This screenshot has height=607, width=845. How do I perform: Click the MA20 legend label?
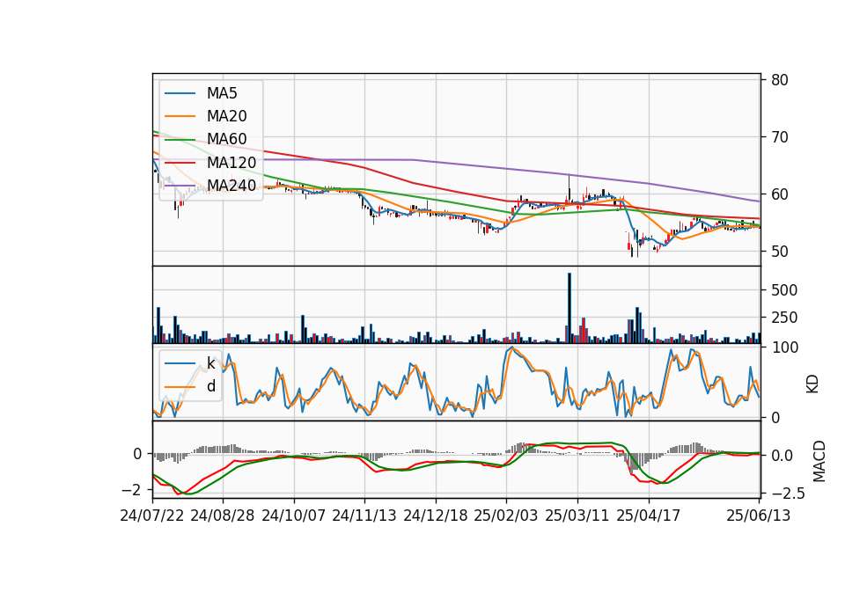(x=227, y=116)
